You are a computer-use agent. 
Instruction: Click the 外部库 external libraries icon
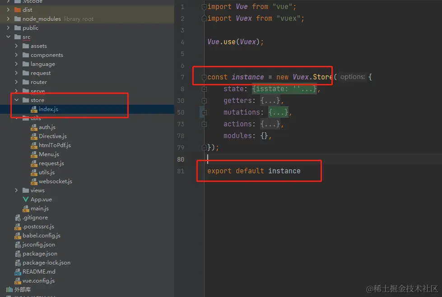tap(9, 290)
